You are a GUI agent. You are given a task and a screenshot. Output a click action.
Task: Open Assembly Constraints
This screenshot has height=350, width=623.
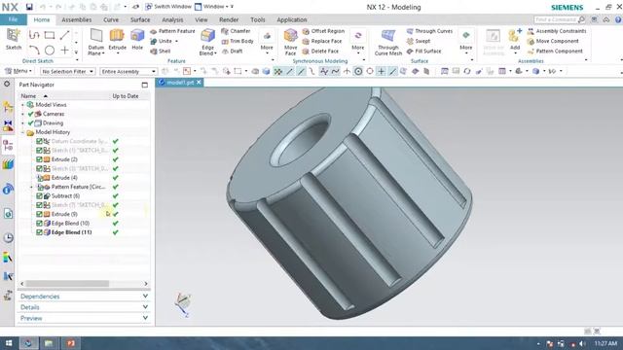coord(557,31)
